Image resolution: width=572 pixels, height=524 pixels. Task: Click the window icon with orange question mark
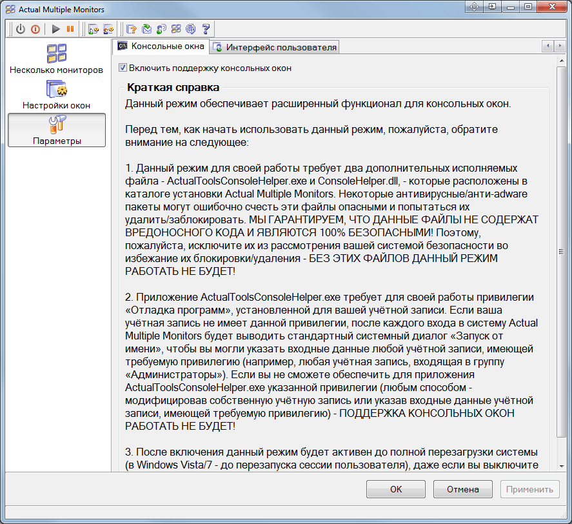tap(132, 29)
